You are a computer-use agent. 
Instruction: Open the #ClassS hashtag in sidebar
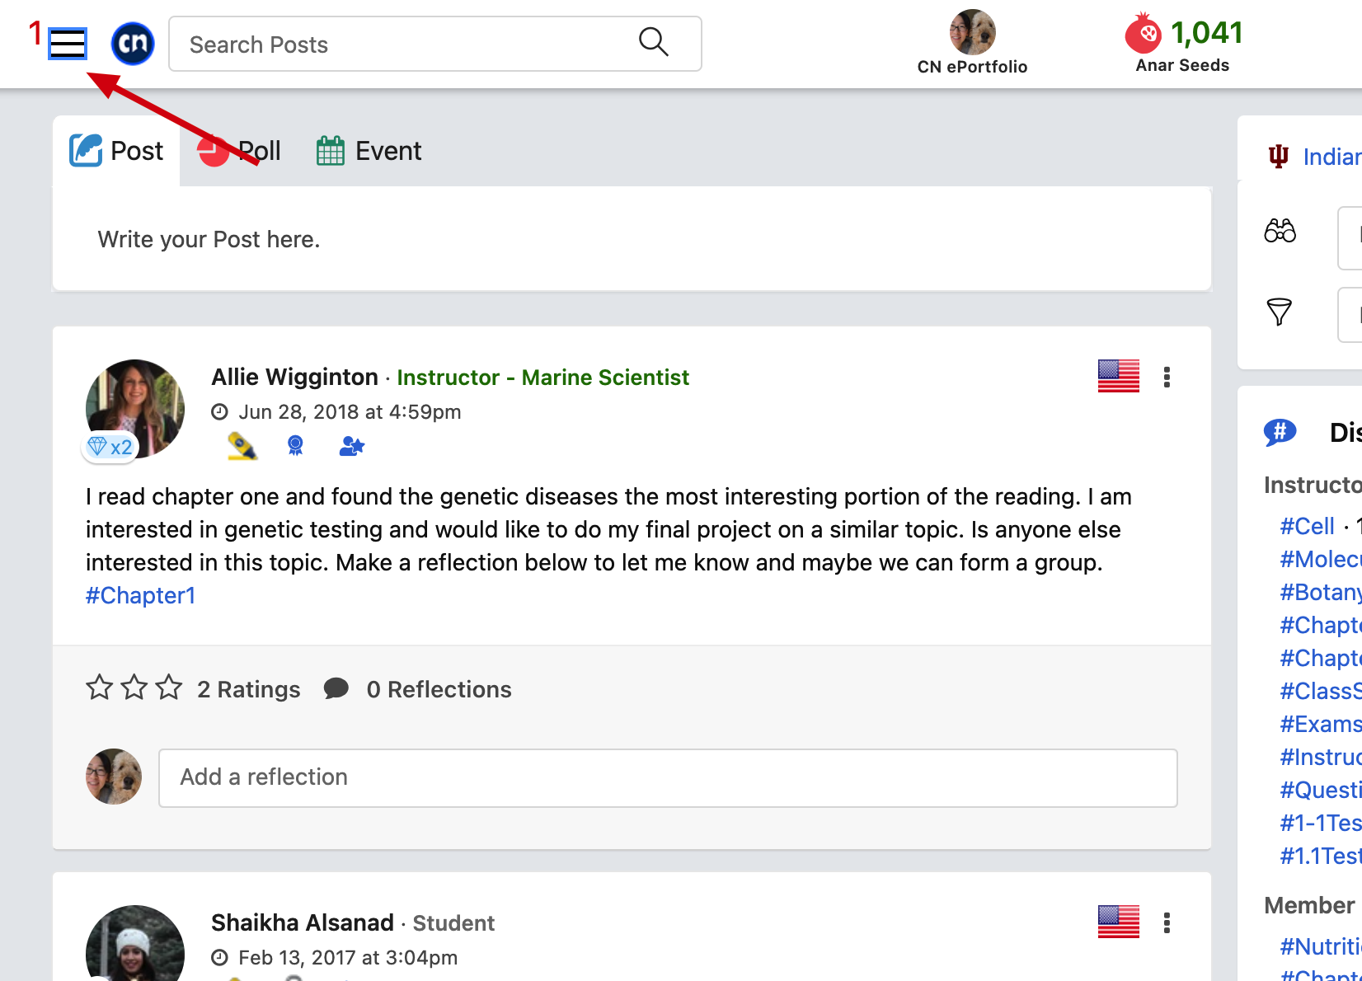pos(1321,691)
